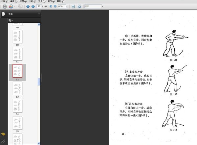Viewport: 197px width, 145px height.
Task: Select the page 51 thumbnail
Action: point(17,54)
